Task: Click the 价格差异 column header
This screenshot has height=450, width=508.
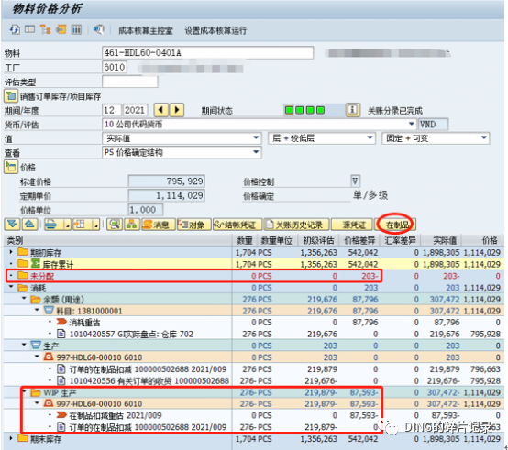Action: pos(359,240)
